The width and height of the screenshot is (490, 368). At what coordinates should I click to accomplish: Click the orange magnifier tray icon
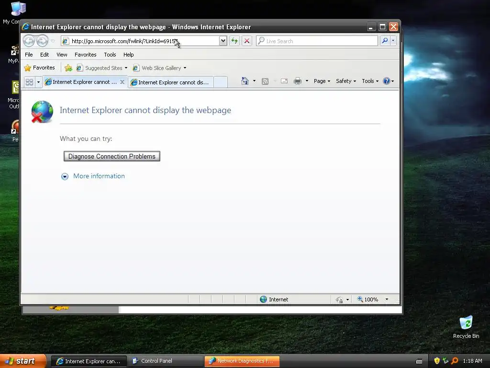455,361
